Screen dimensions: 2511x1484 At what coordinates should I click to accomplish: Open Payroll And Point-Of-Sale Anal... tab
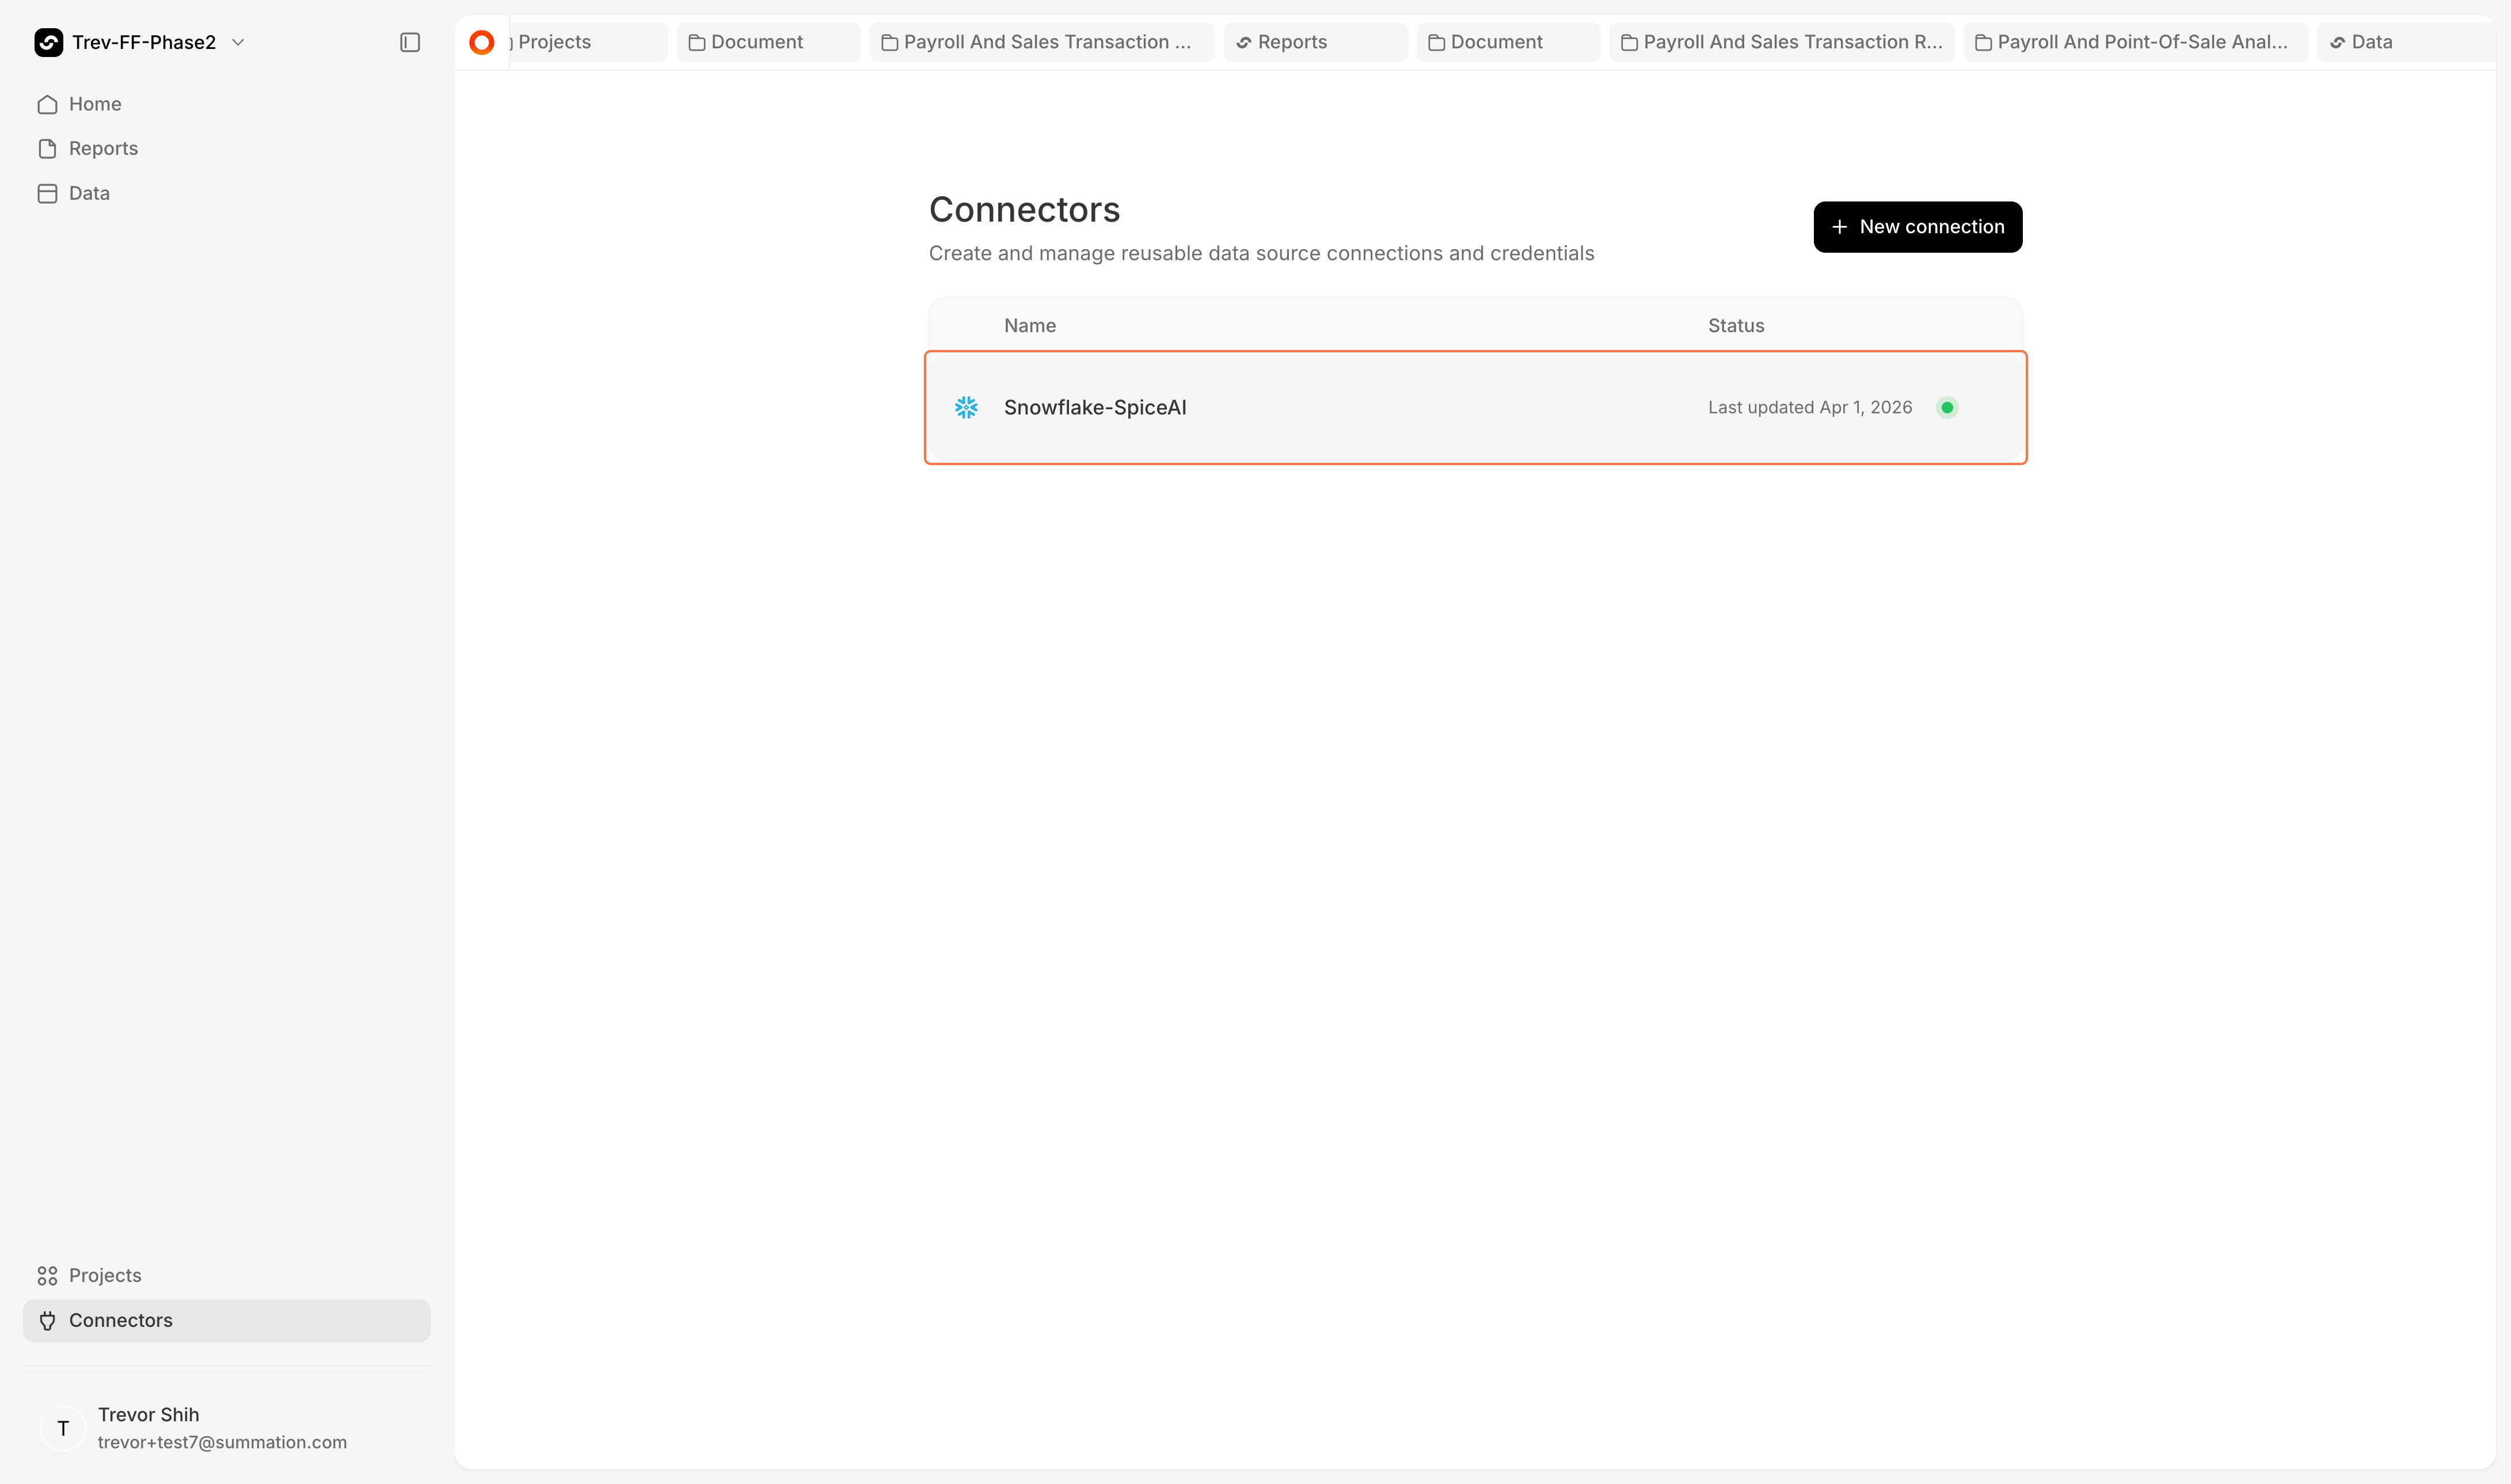point(2136,42)
